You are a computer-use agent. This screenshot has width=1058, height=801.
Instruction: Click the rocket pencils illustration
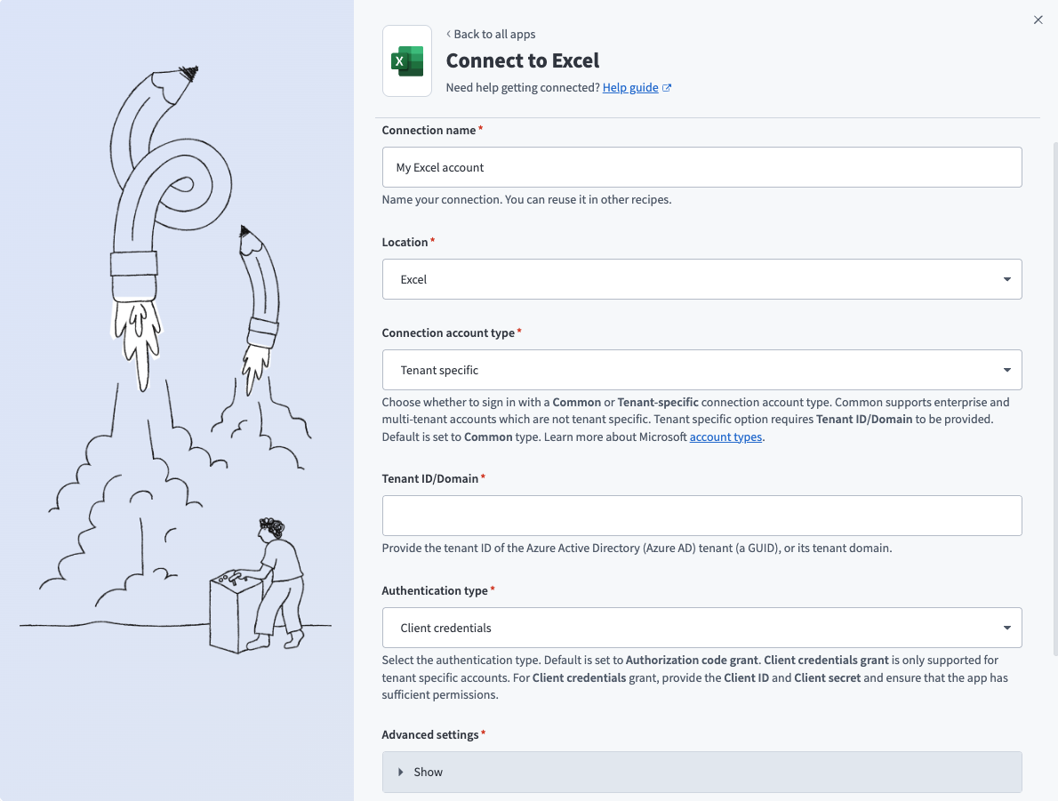[175, 357]
